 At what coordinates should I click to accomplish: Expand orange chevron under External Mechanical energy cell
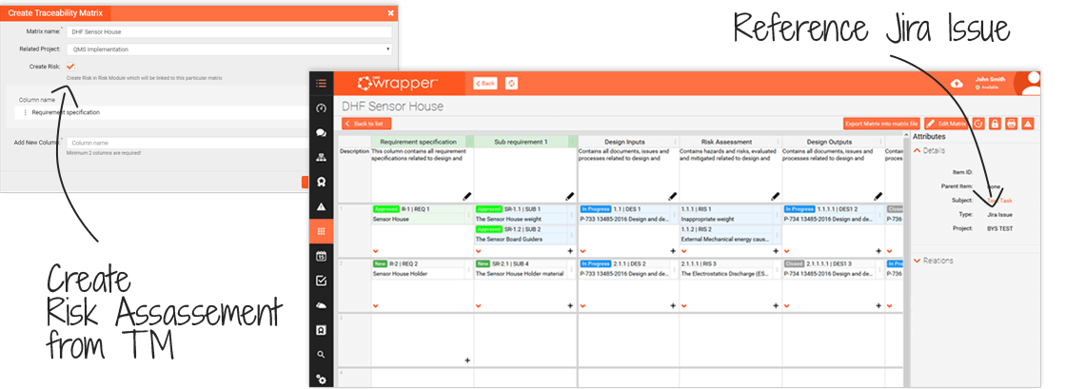(x=683, y=251)
